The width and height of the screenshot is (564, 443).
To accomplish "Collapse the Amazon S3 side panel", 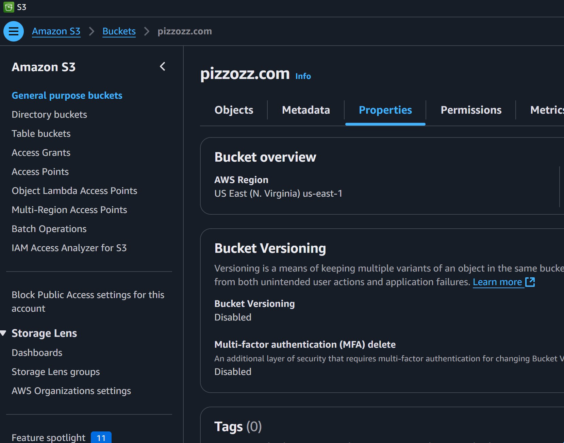I will coord(163,66).
